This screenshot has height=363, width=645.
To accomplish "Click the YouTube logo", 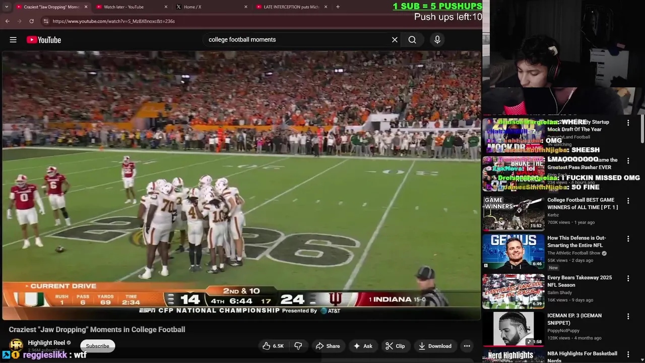I will point(44,40).
